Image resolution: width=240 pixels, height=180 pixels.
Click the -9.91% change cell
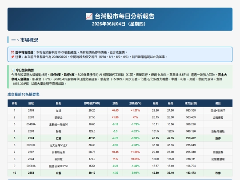click(x=135, y=173)
